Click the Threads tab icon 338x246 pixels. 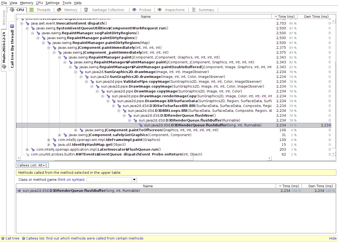pos(32,10)
